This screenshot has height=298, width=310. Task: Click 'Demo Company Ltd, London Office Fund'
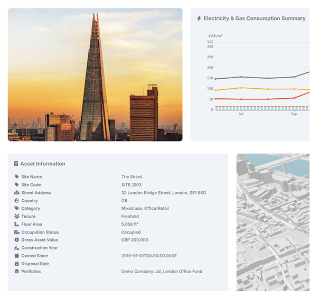[162, 271]
